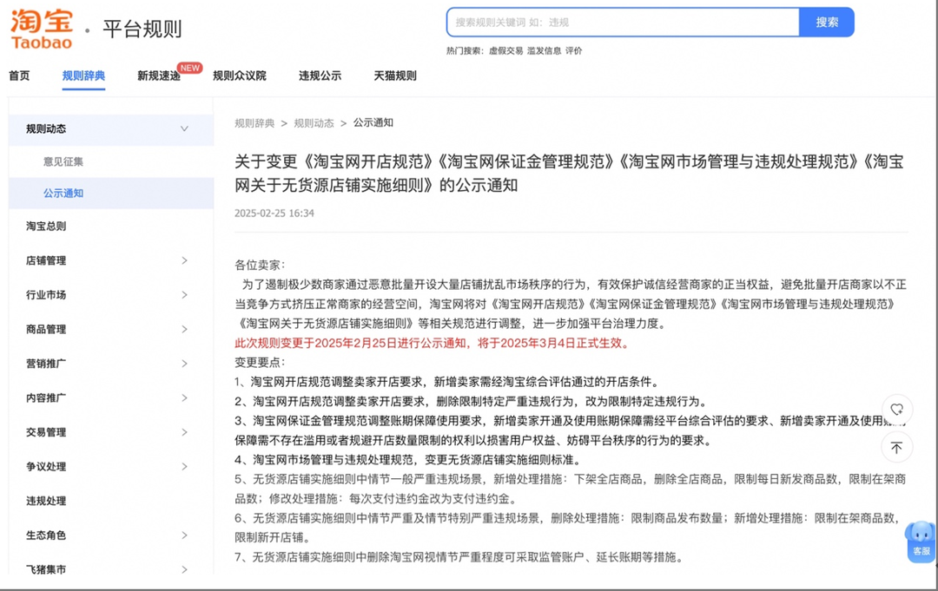938x591 pixels.
Task: Click the 搜索 button
Action: [827, 22]
